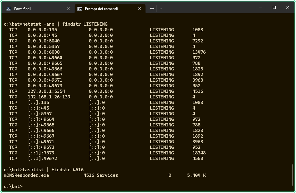Click address 0.0.0.0:49664

[x=45, y=58]
